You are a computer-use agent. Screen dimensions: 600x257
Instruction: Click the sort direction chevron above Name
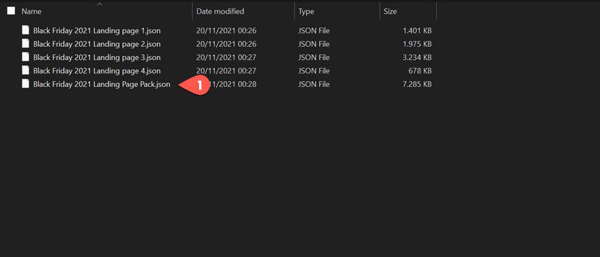click(x=100, y=4)
